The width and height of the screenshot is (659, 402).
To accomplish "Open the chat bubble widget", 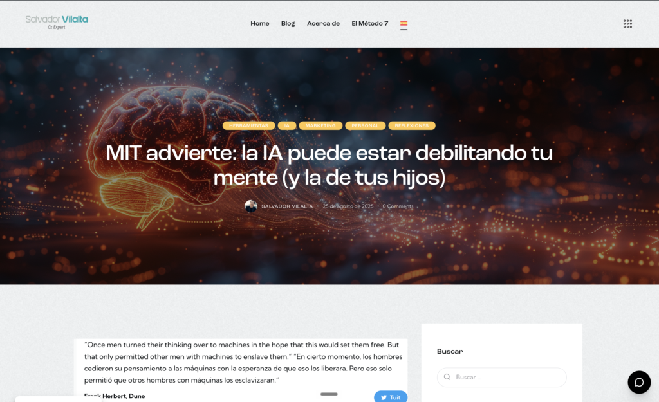I will (639, 382).
